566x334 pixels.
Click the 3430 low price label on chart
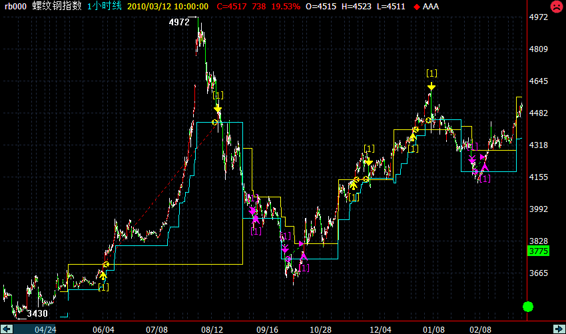pos(37,313)
